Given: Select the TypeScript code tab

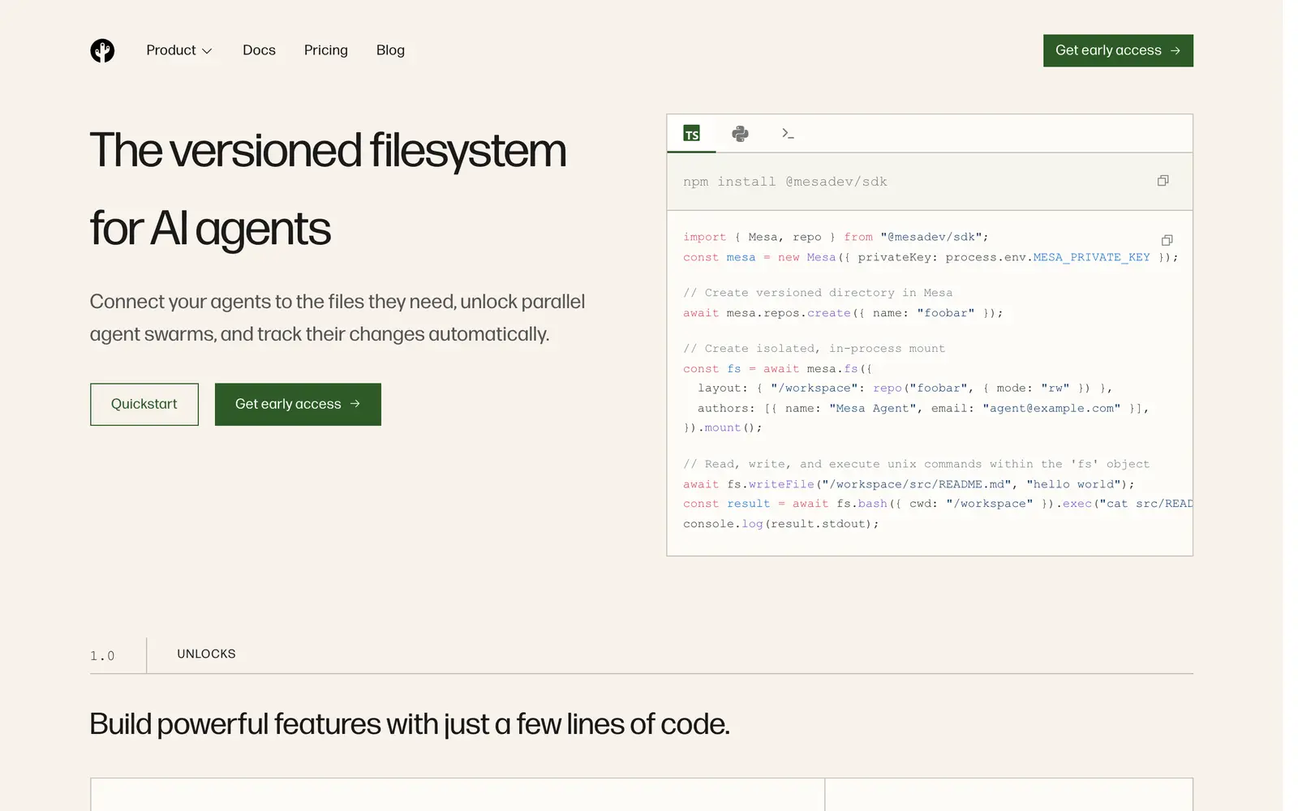Looking at the screenshot, I should (x=691, y=134).
